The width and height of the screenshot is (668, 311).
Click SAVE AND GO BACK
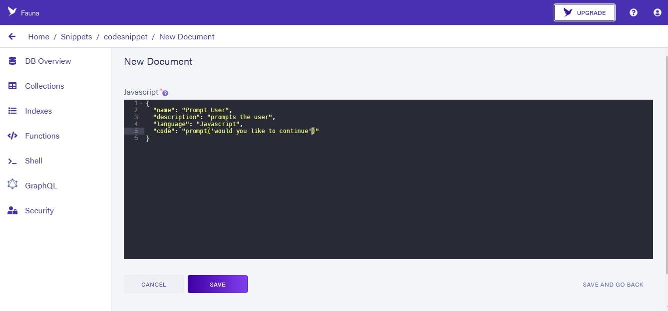point(613,285)
